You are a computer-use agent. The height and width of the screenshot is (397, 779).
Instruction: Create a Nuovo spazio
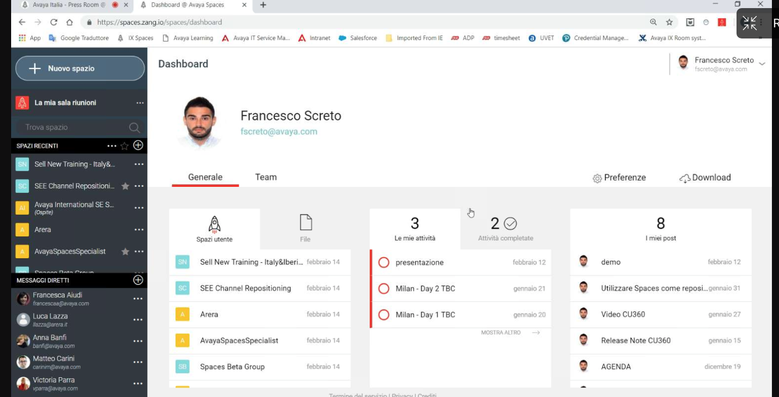pos(80,68)
